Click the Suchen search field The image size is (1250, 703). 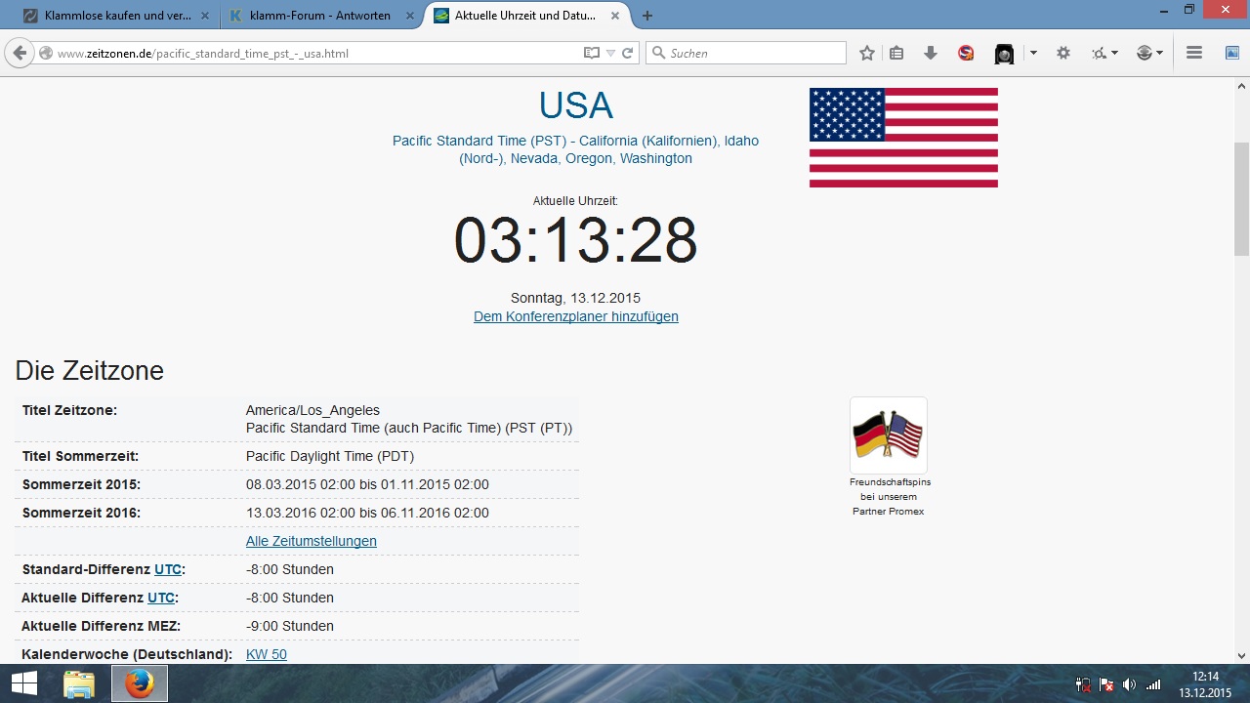[x=752, y=54]
